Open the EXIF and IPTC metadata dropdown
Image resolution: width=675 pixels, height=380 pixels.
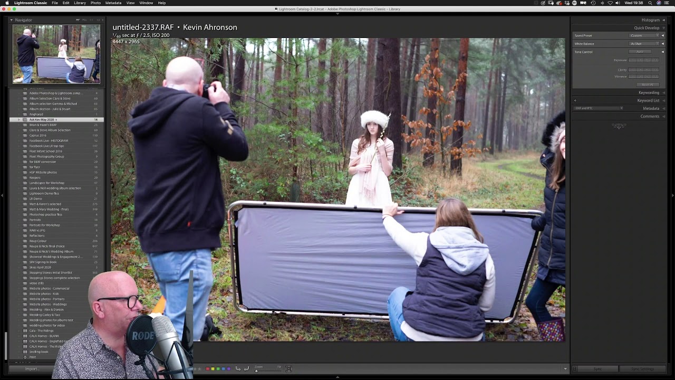click(599, 108)
